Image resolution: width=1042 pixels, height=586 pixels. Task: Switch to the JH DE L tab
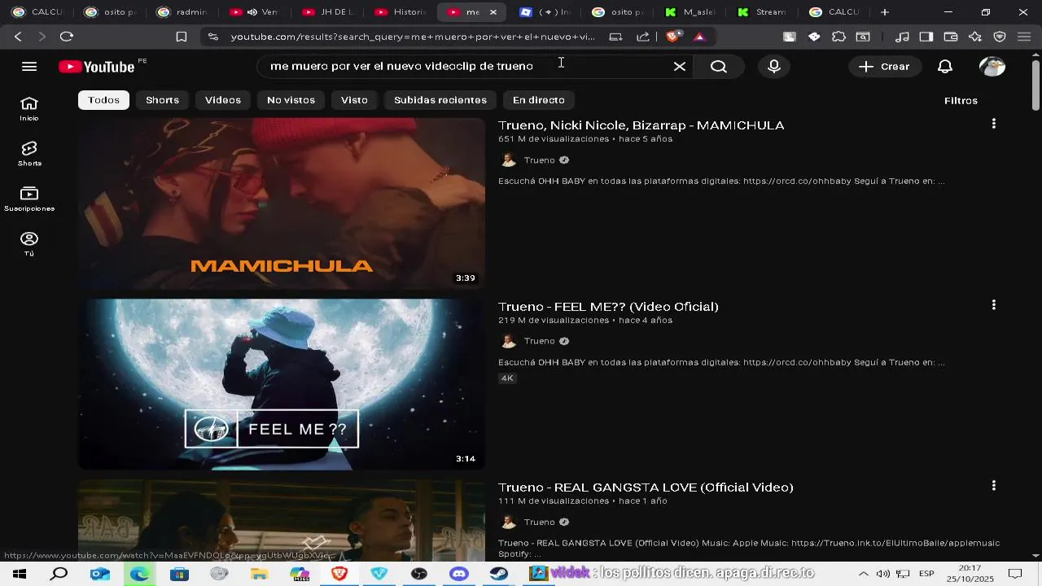coord(329,12)
